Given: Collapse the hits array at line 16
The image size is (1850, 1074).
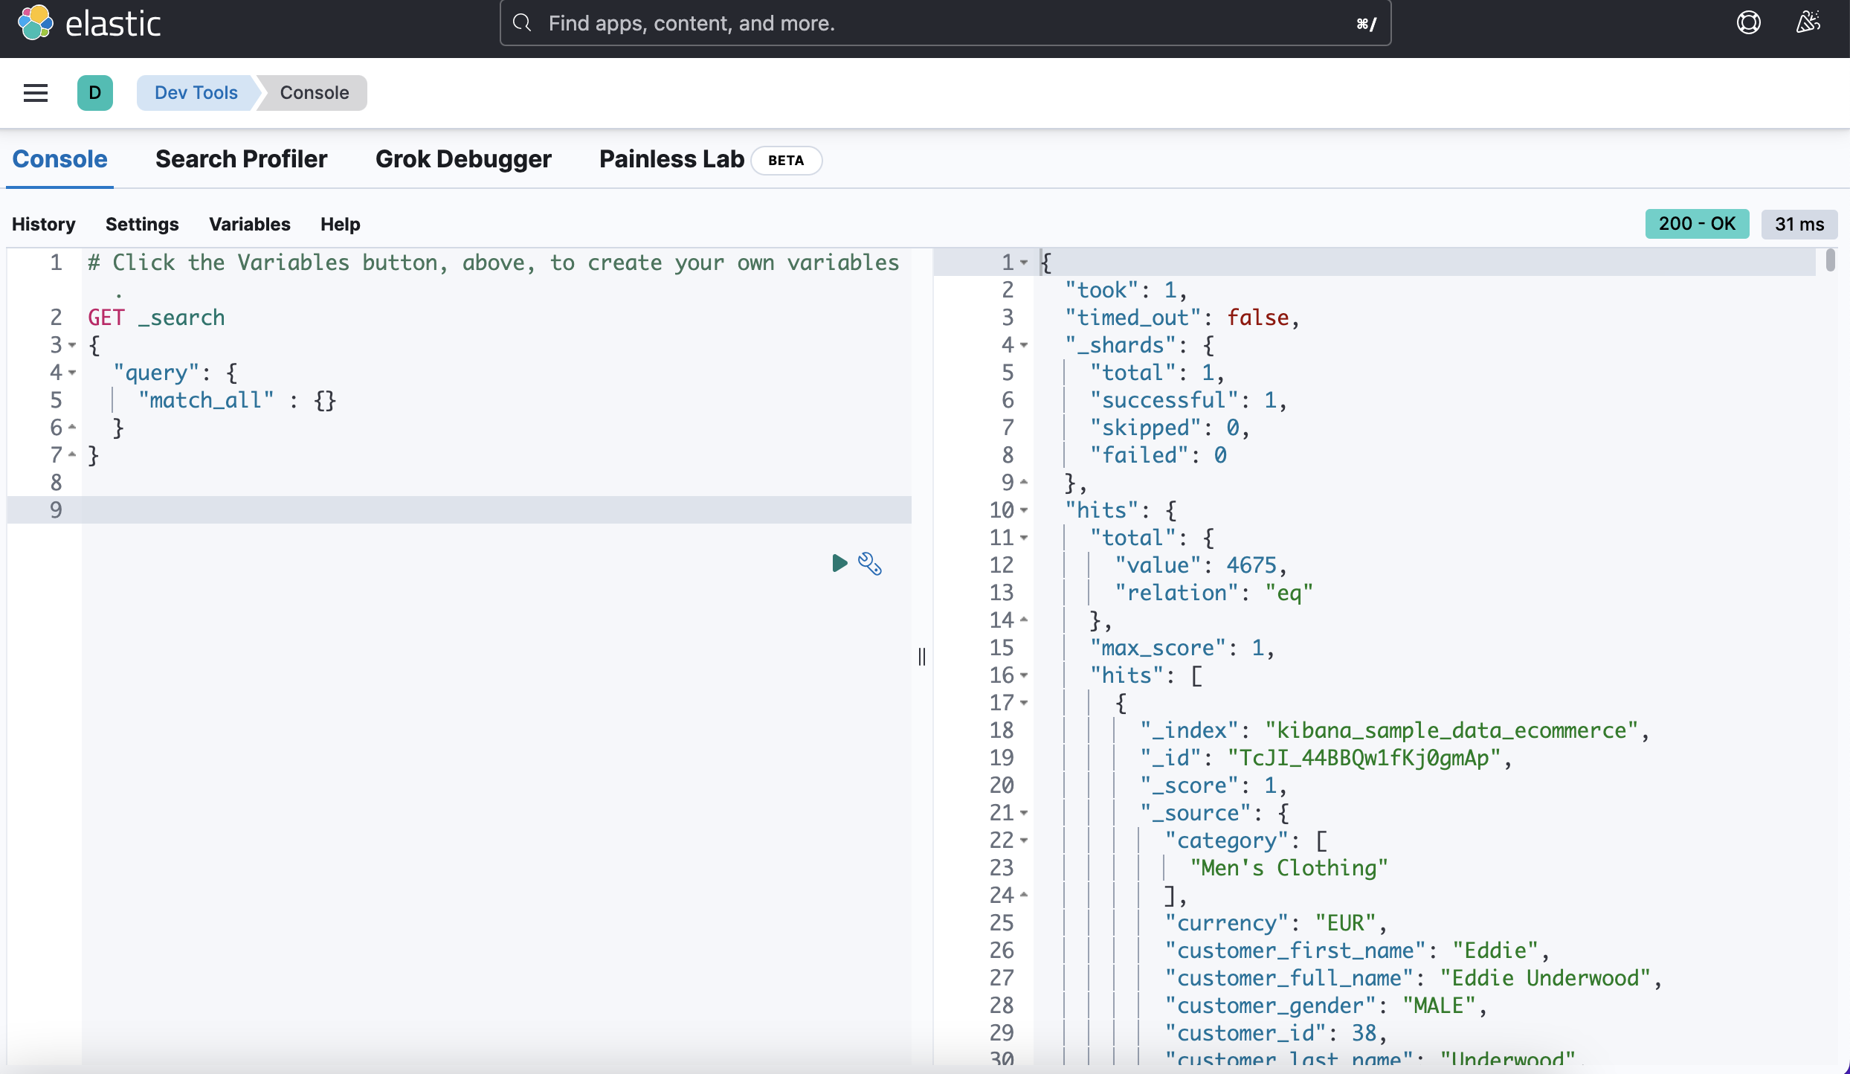Looking at the screenshot, I should [1024, 675].
